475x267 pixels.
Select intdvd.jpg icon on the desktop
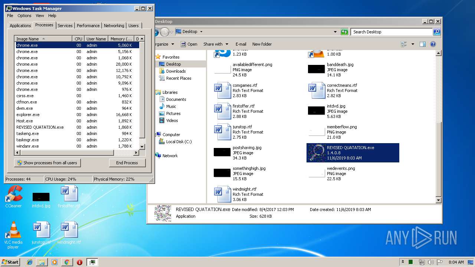coord(41,200)
